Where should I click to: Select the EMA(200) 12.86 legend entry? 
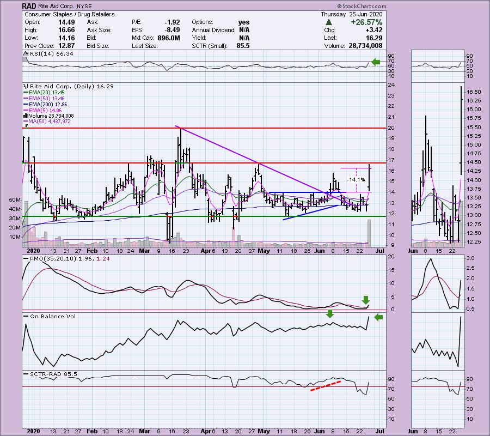(x=46, y=105)
